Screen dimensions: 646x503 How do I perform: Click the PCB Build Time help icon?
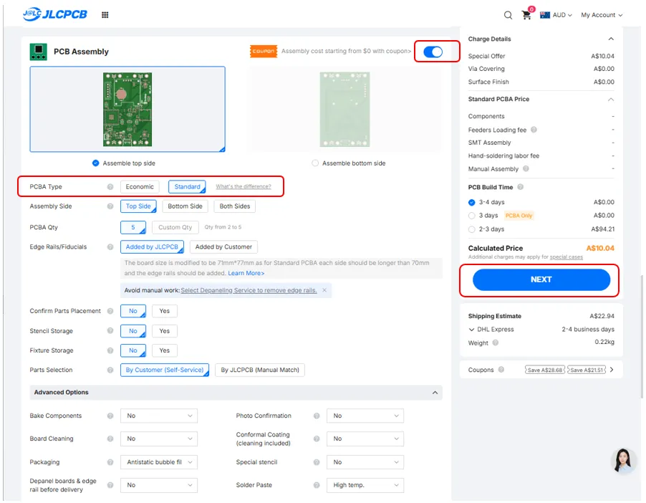pos(521,187)
